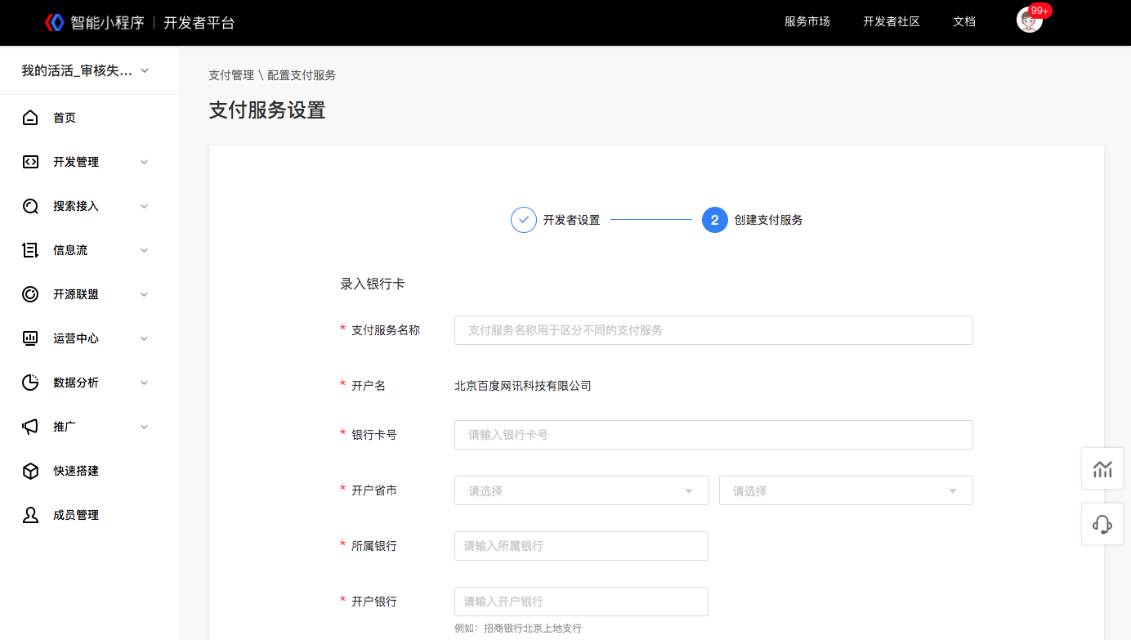Expand the 搜索接入 chevron
Image resolution: width=1131 pixels, height=640 pixels.
pyautogui.click(x=145, y=206)
